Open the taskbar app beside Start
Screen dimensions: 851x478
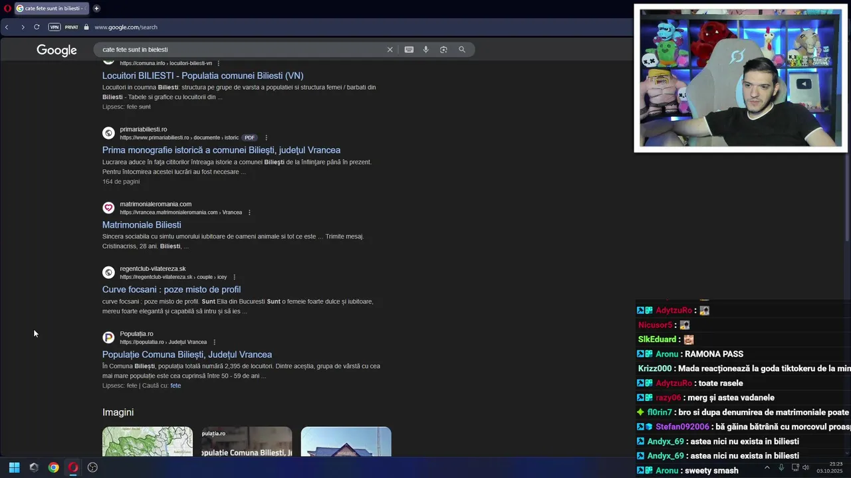pos(34,467)
